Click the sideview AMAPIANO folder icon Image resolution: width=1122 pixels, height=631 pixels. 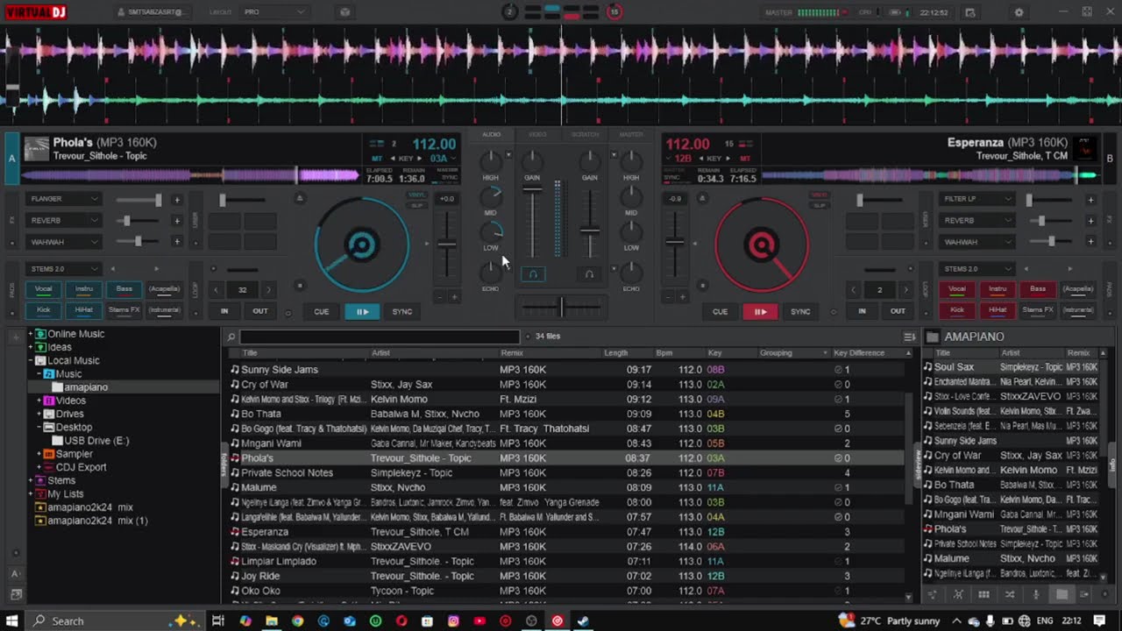click(x=933, y=337)
